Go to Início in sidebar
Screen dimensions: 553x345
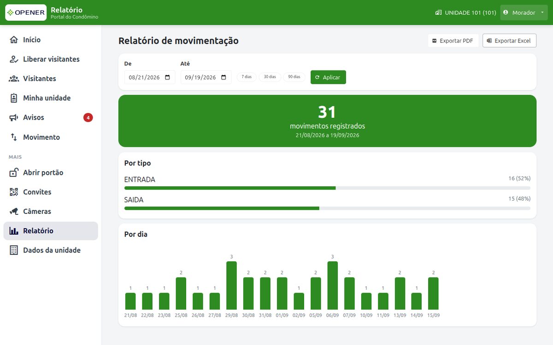point(51,40)
